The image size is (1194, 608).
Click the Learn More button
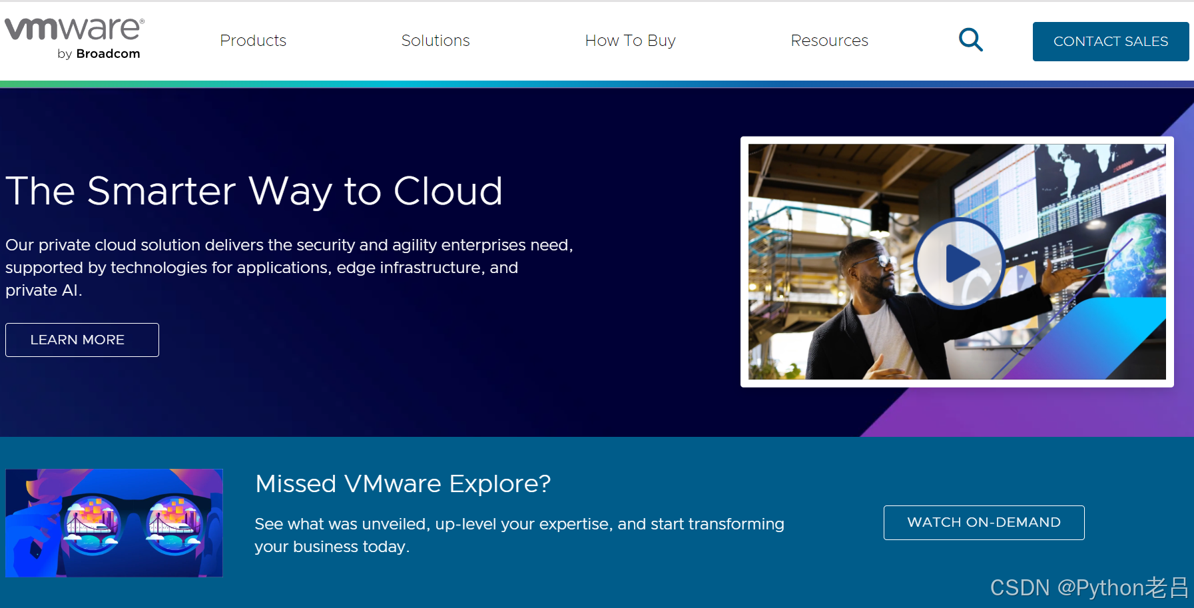coord(82,340)
